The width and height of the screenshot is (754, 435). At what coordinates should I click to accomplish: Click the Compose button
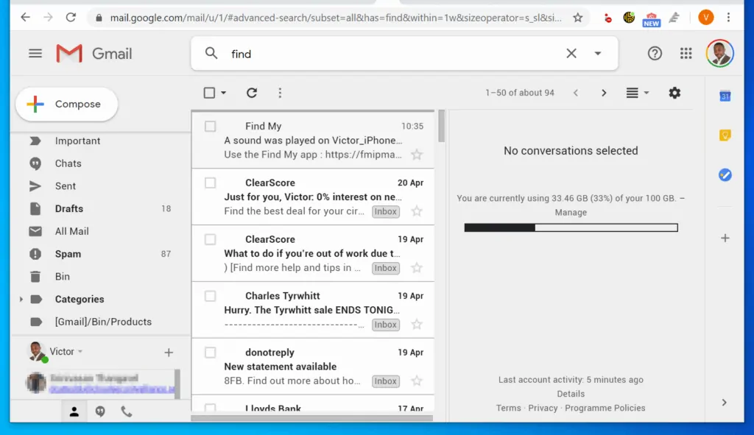(x=66, y=105)
